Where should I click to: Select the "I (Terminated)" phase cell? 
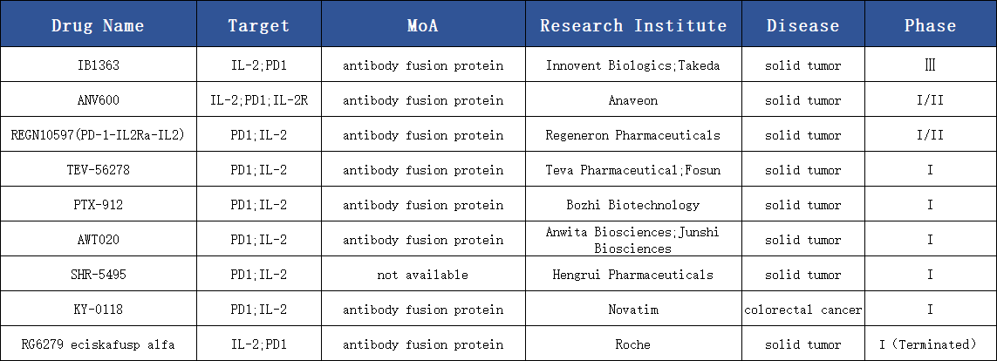click(x=930, y=344)
